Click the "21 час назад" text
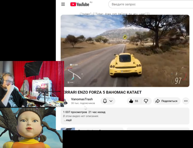The width and height of the screenshot is (193, 148). click(x=97, y=112)
